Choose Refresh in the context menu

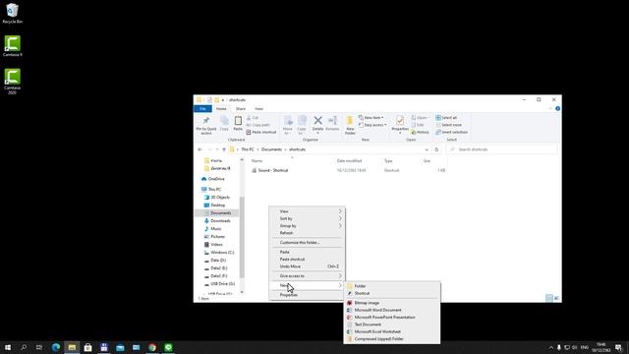click(308, 233)
